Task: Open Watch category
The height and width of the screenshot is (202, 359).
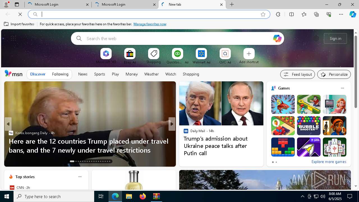Action: coord(171,74)
